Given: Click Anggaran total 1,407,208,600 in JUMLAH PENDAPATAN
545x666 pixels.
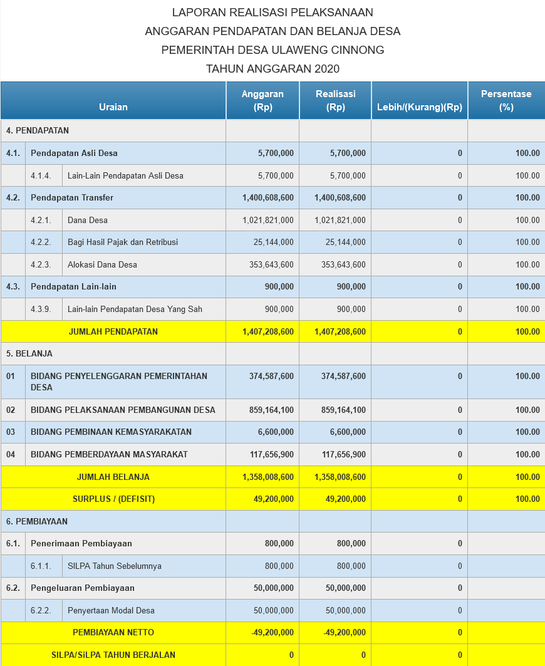Looking at the screenshot, I should pos(268,331).
